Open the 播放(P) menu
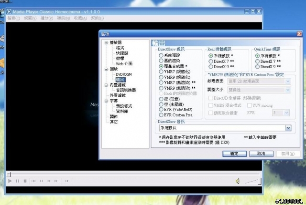This screenshot has width=306, height=205. click(x=47, y=18)
